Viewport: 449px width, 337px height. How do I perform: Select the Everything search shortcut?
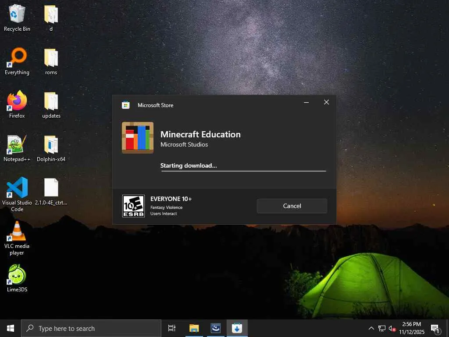17,61
